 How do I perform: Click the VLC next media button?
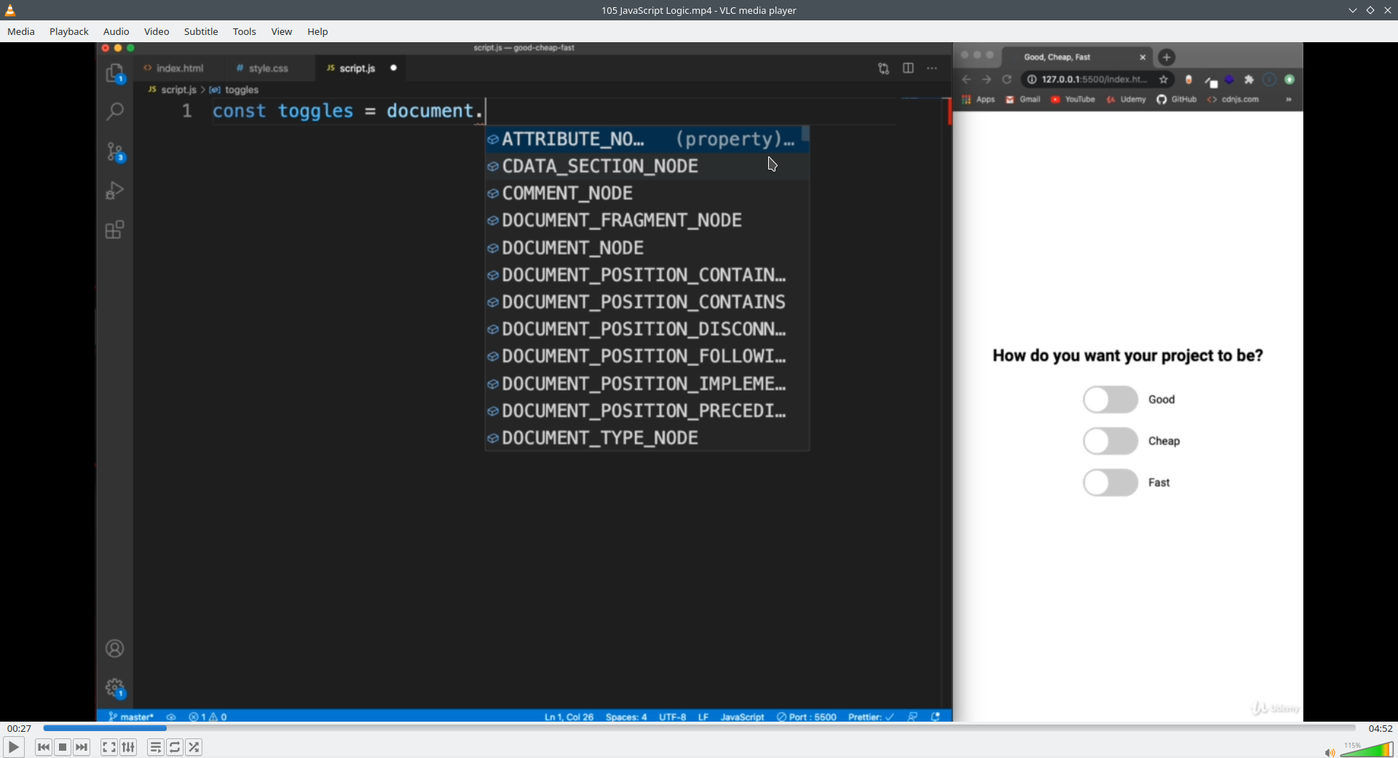pyautogui.click(x=82, y=747)
